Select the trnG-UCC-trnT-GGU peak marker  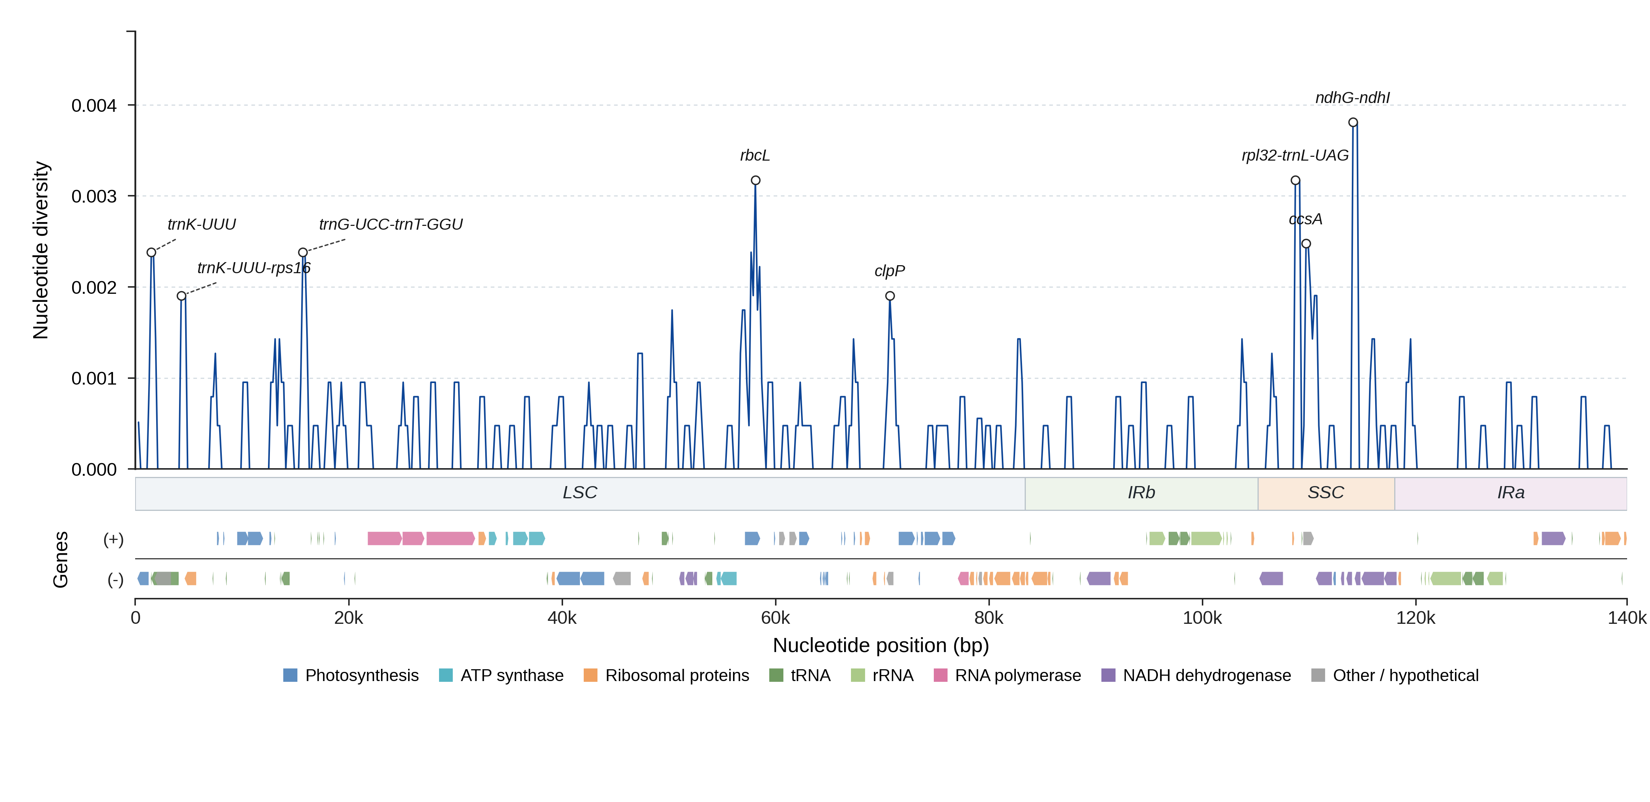point(303,253)
